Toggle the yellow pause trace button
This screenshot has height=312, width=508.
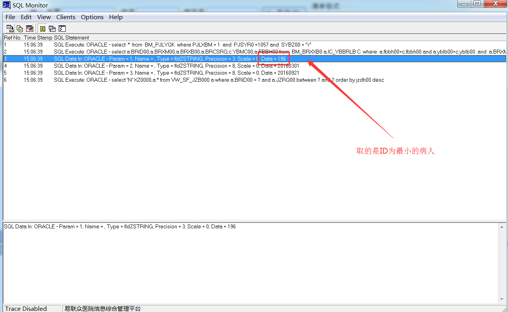pos(43,28)
